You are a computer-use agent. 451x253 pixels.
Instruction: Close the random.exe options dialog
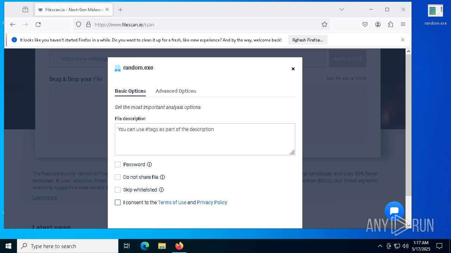click(293, 69)
